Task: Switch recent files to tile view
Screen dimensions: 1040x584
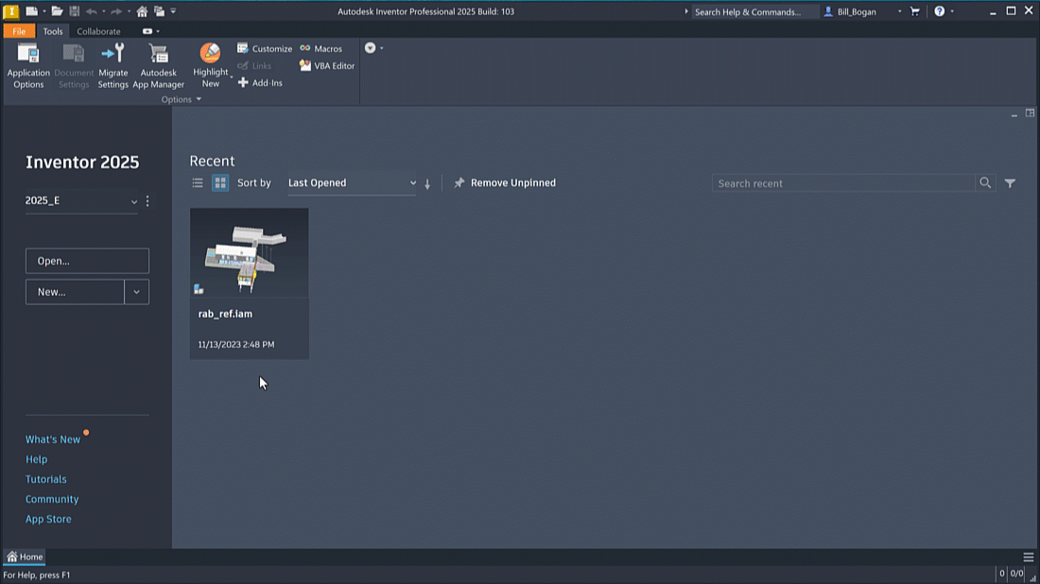Action: 220,183
